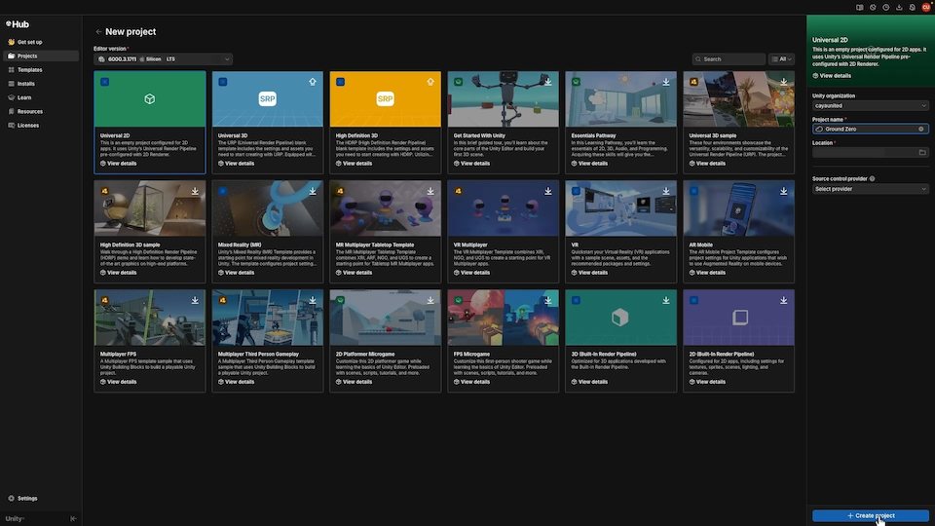Screen dimensions: 935x526
Task: Select the Universal 3D template thumbnail
Action: pos(267,99)
